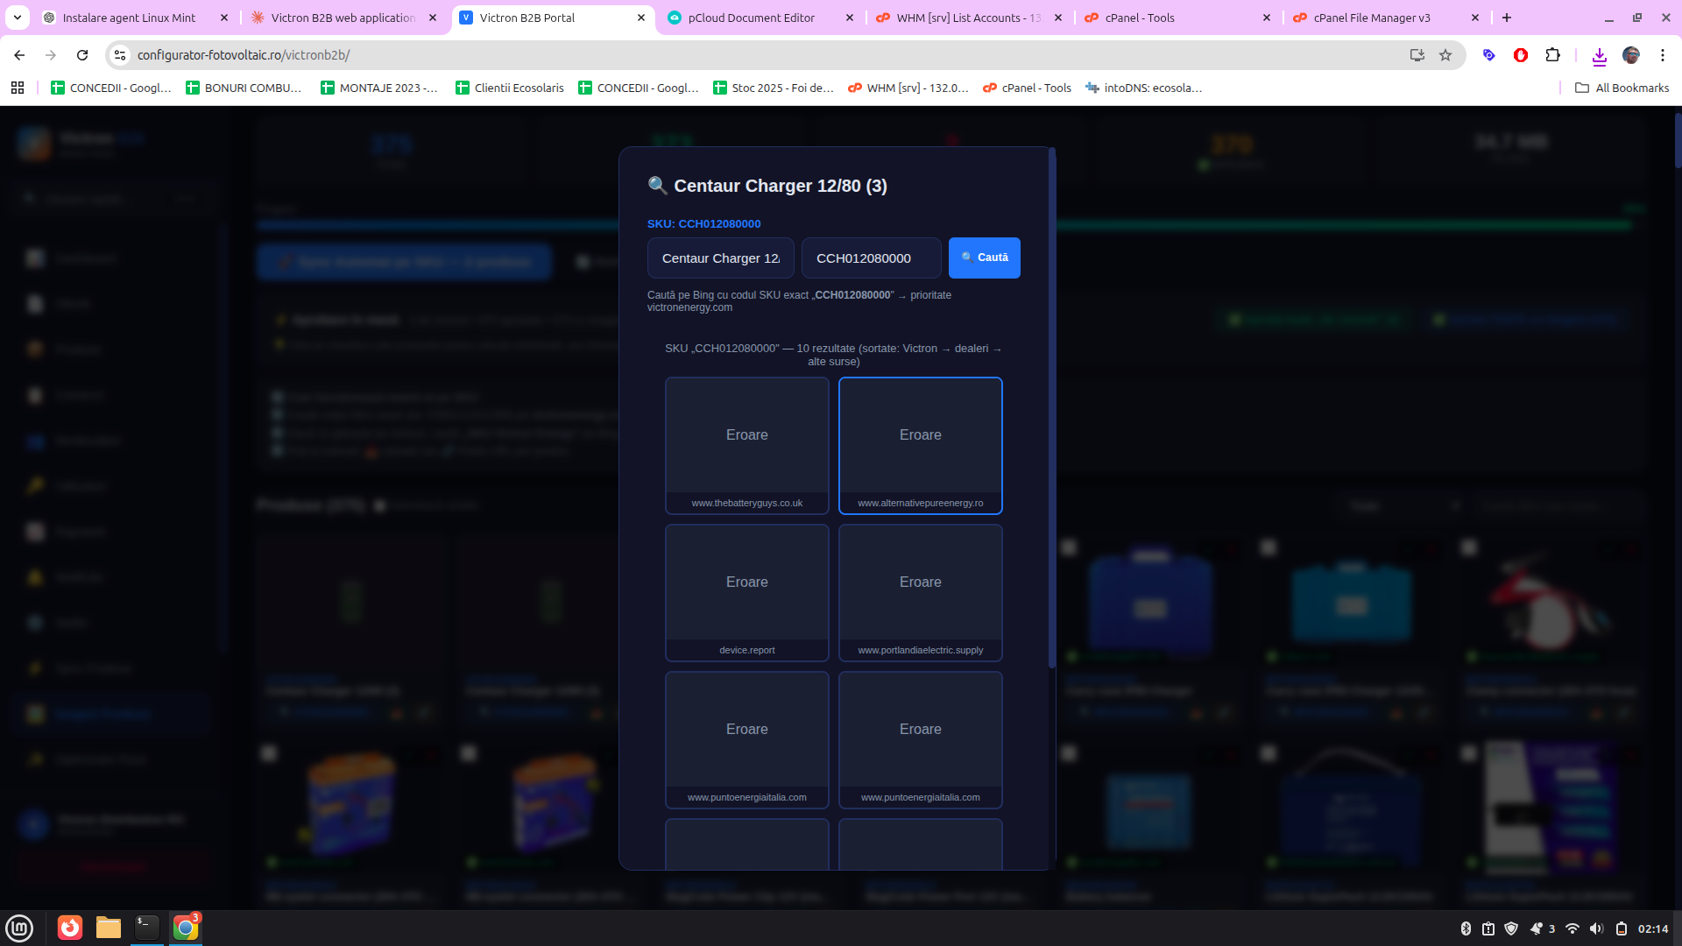The image size is (1682, 946).
Task: Open the Chrome extensions puzzle icon
Action: (x=1552, y=55)
